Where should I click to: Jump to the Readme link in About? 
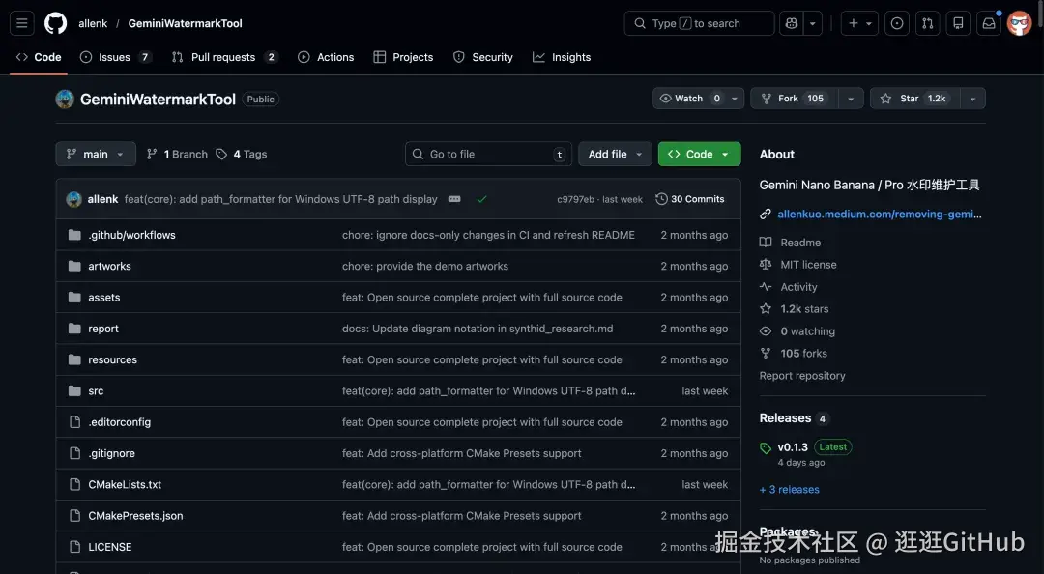pos(800,244)
